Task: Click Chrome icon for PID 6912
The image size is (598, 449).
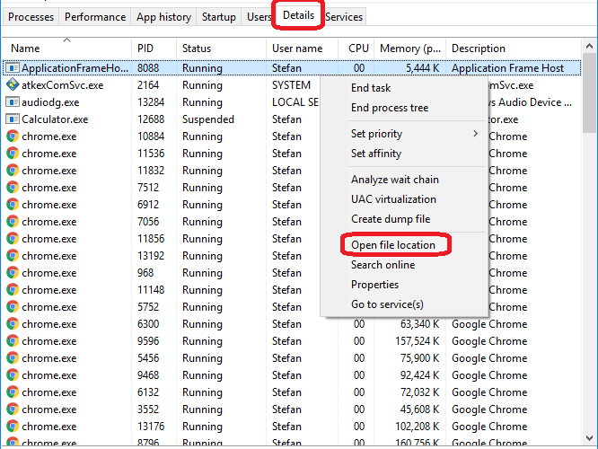Action: (13, 205)
